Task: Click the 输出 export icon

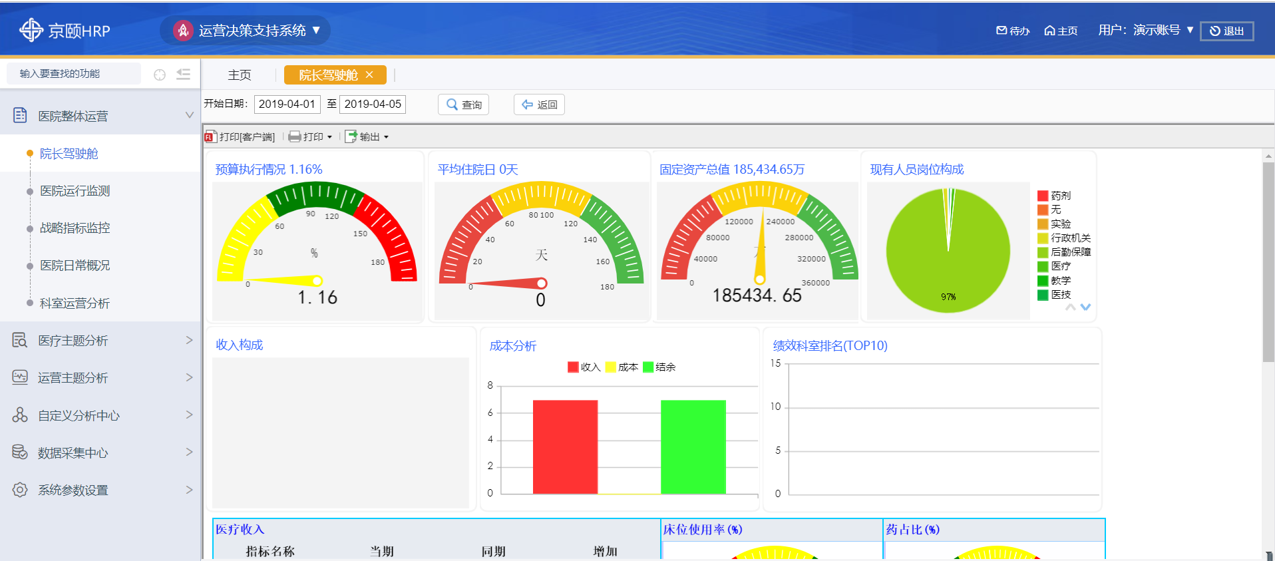Action: [x=351, y=136]
